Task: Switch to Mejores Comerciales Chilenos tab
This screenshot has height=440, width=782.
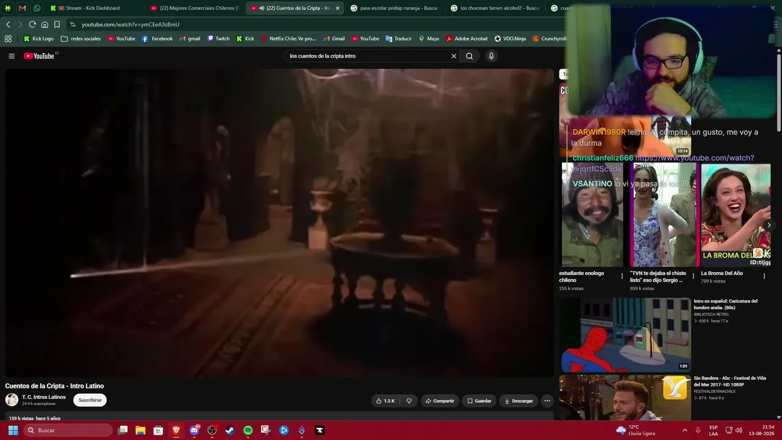Action: [x=195, y=8]
